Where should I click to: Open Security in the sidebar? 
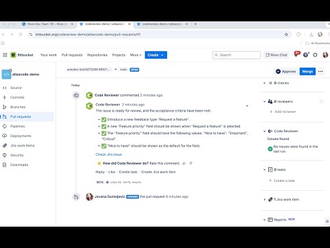(16, 155)
